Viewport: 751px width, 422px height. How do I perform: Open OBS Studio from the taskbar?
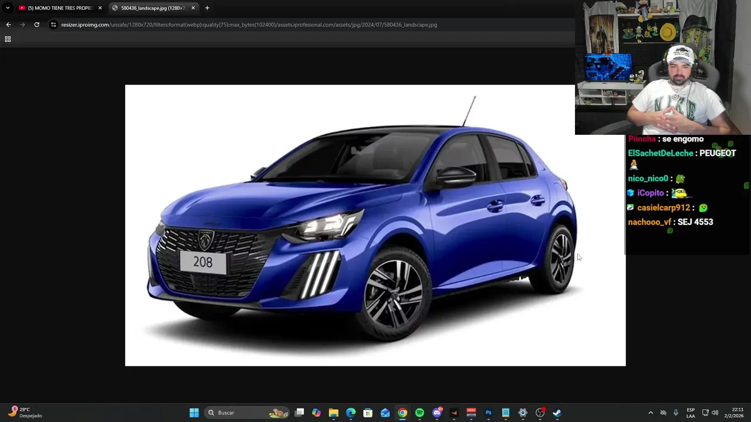click(540, 413)
